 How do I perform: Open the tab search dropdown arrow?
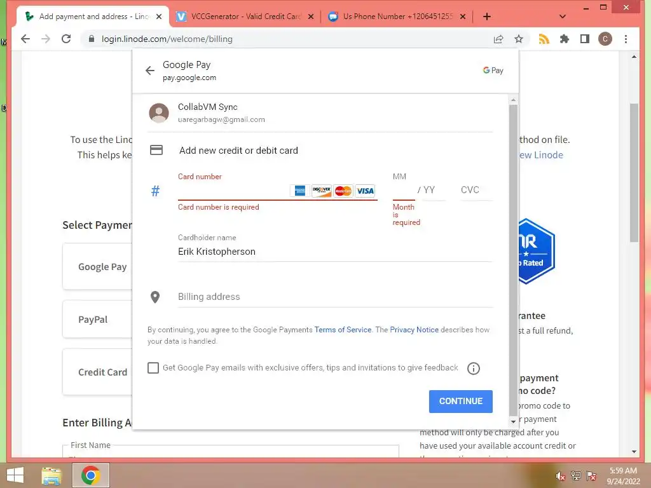(563, 17)
